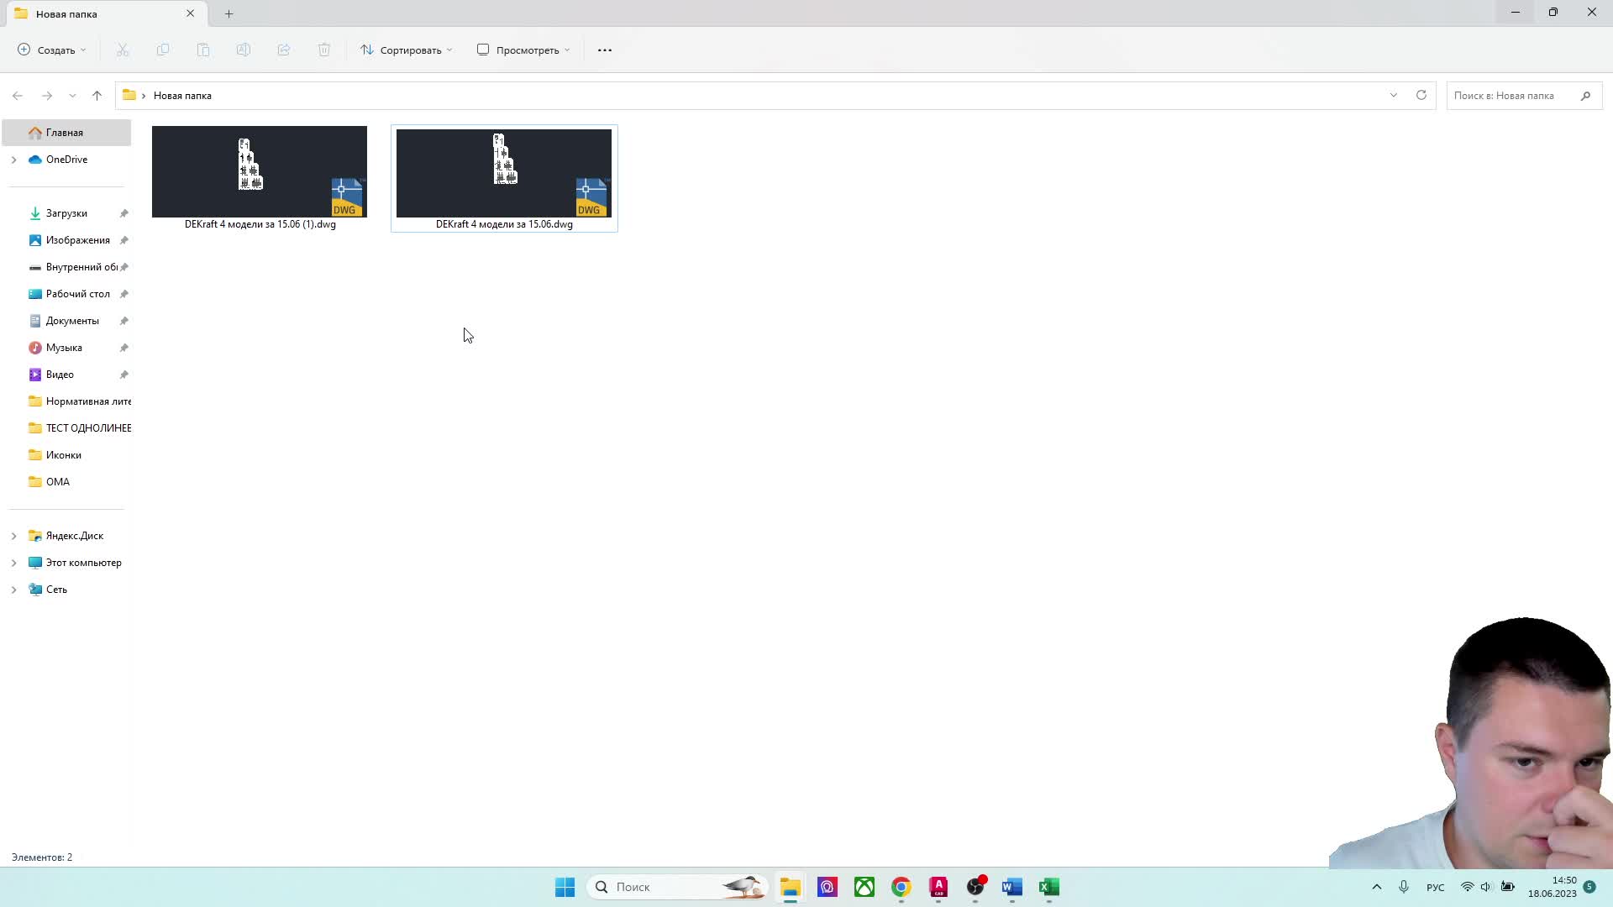This screenshot has width=1613, height=907.
Task: Close the Новая папка tab
Action: (x=190, y=13)
